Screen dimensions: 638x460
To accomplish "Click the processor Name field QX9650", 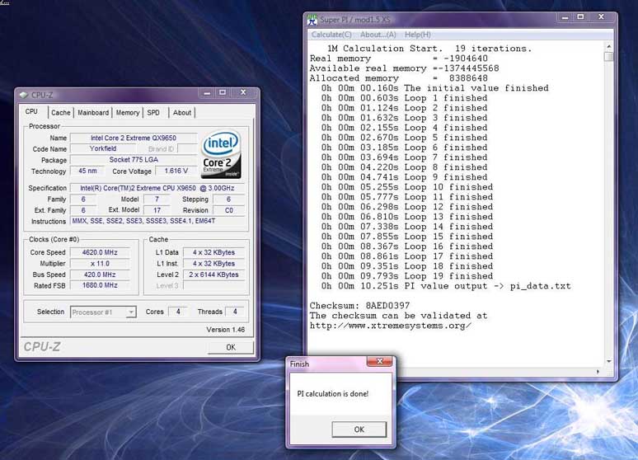I will tap(134, 138).
